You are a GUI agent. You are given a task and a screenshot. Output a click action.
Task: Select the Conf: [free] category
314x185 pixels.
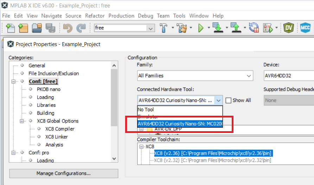[x=43, y=82]
